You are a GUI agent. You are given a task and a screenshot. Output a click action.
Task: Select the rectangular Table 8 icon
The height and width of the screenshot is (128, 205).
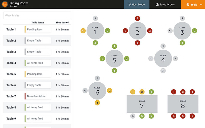click(183, 104)
